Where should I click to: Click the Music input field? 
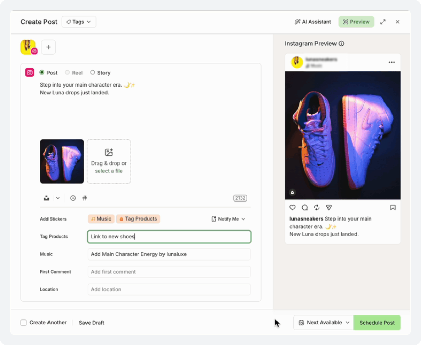(x=169, y=254)
